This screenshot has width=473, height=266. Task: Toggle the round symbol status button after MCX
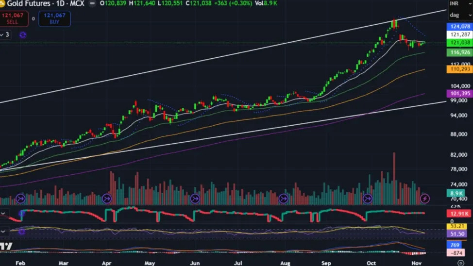click(92, 3)
